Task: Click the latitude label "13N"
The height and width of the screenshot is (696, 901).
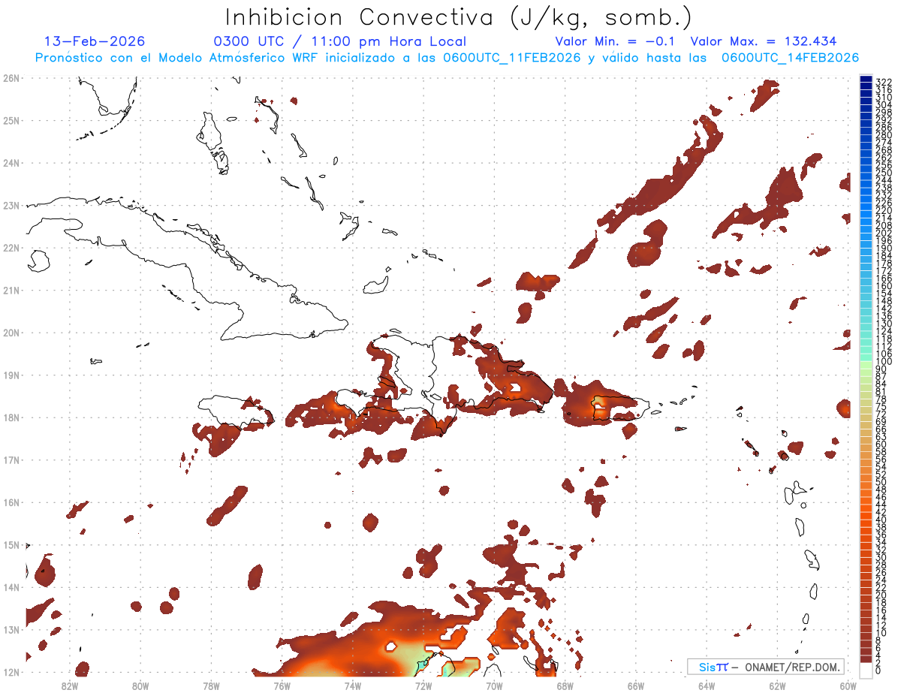Action: tap(11, 629)
